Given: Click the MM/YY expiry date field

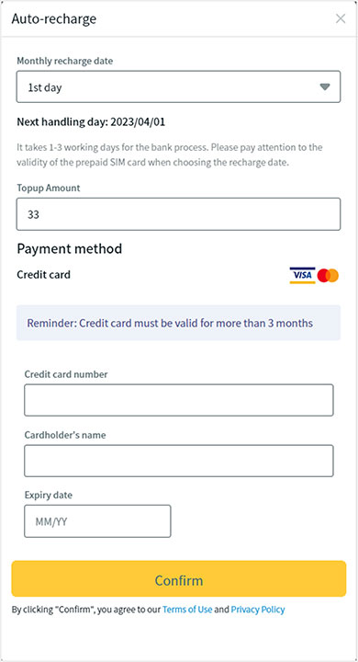Looking at the screenshot, I should point(97,521).
